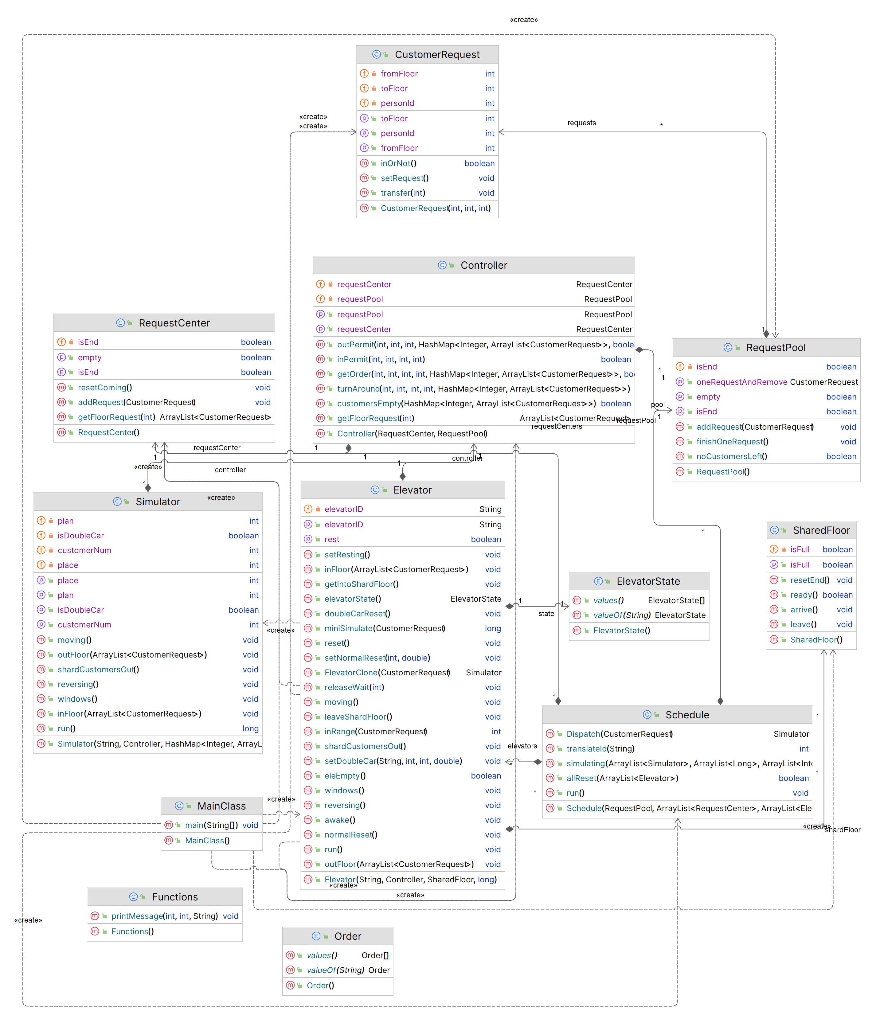Click the enum icon beside Order title

316,936
